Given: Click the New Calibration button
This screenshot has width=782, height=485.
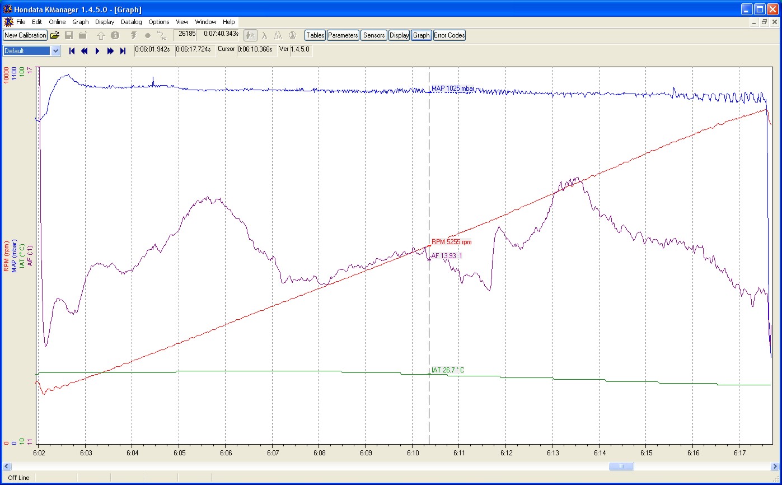Looking at the screenshot, I should click(25, 35).
